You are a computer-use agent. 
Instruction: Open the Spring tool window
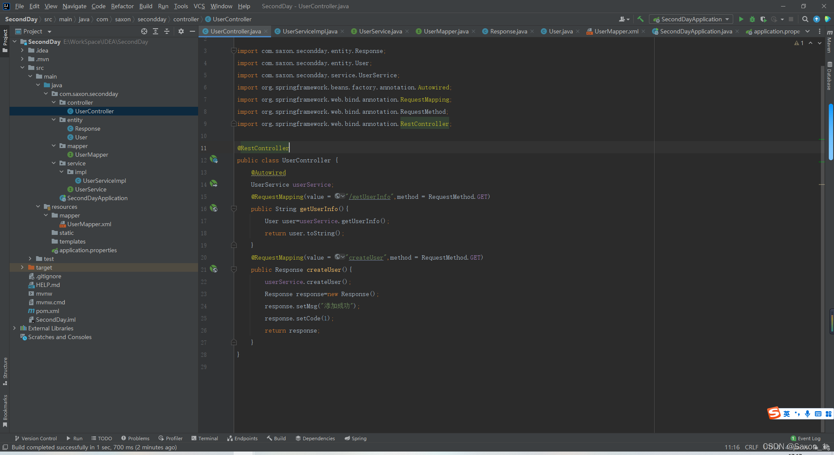(x=355, y=439)
